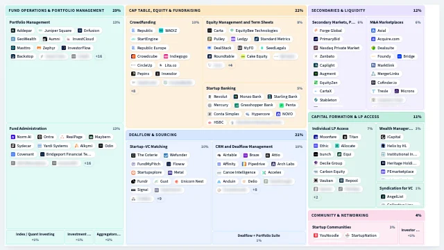The height and width of the screenshot is (250, 444).
Task: Select the Nasdaq Private Market entry
Action: pos(336,48)
